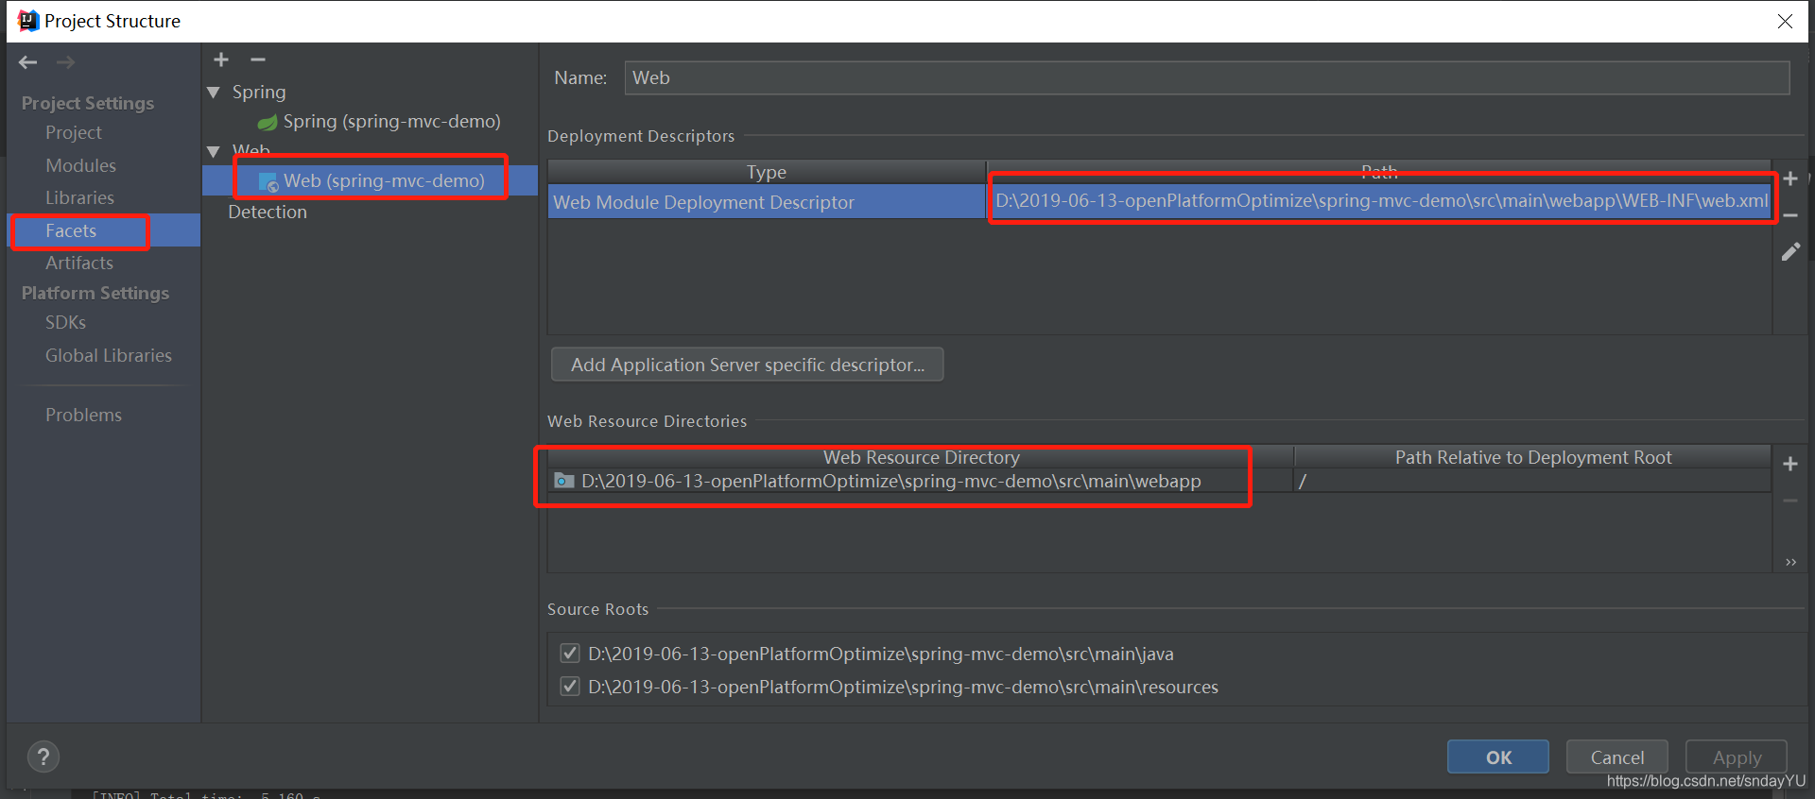1815x799 pixels.
Task: Open the SDKs platform settings
Action: [65, 322]
